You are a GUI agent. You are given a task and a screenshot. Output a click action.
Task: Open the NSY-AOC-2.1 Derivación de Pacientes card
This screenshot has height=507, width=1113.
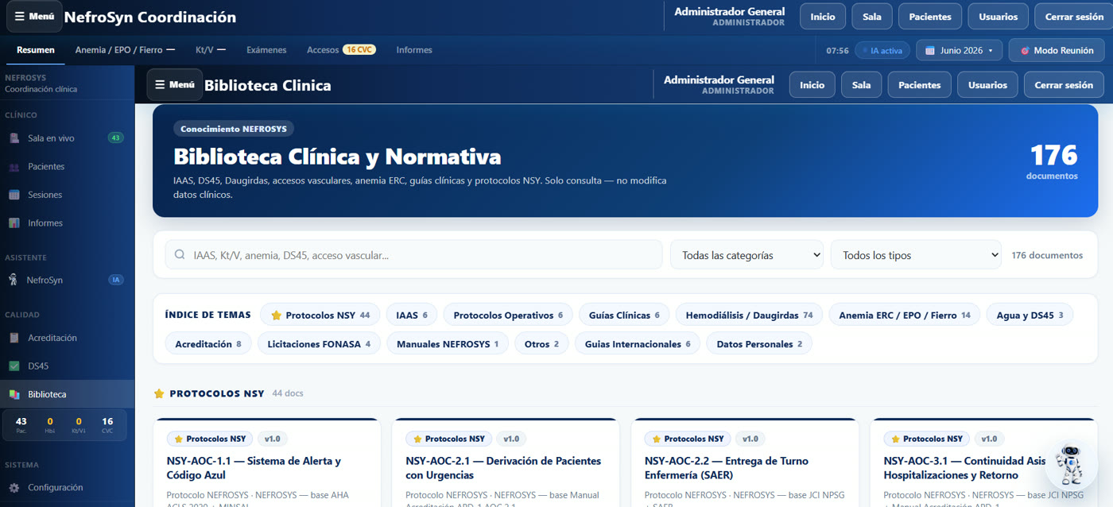point(506,463)
